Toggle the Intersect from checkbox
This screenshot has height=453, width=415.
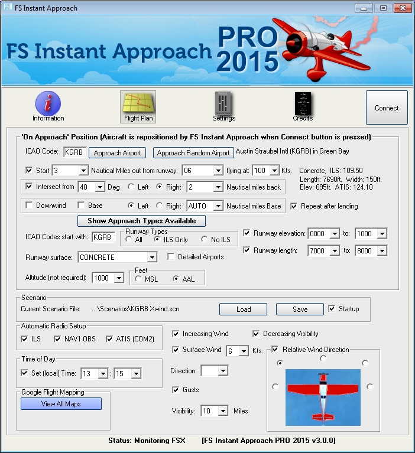pyautogui.click(x=29, y=187)
